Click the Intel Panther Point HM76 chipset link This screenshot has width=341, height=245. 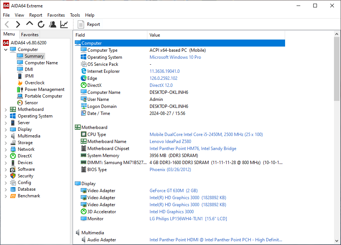point(193,149)
